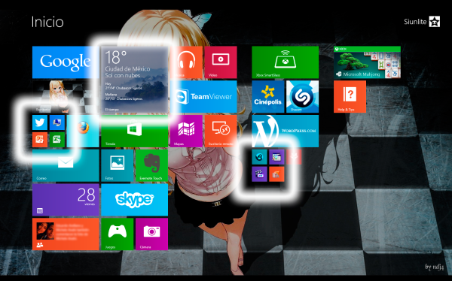Image resolution: width=452 pixels, height=281 pixels.
Task: Open the Tienda store tile
Action: (x=134, y=131)
